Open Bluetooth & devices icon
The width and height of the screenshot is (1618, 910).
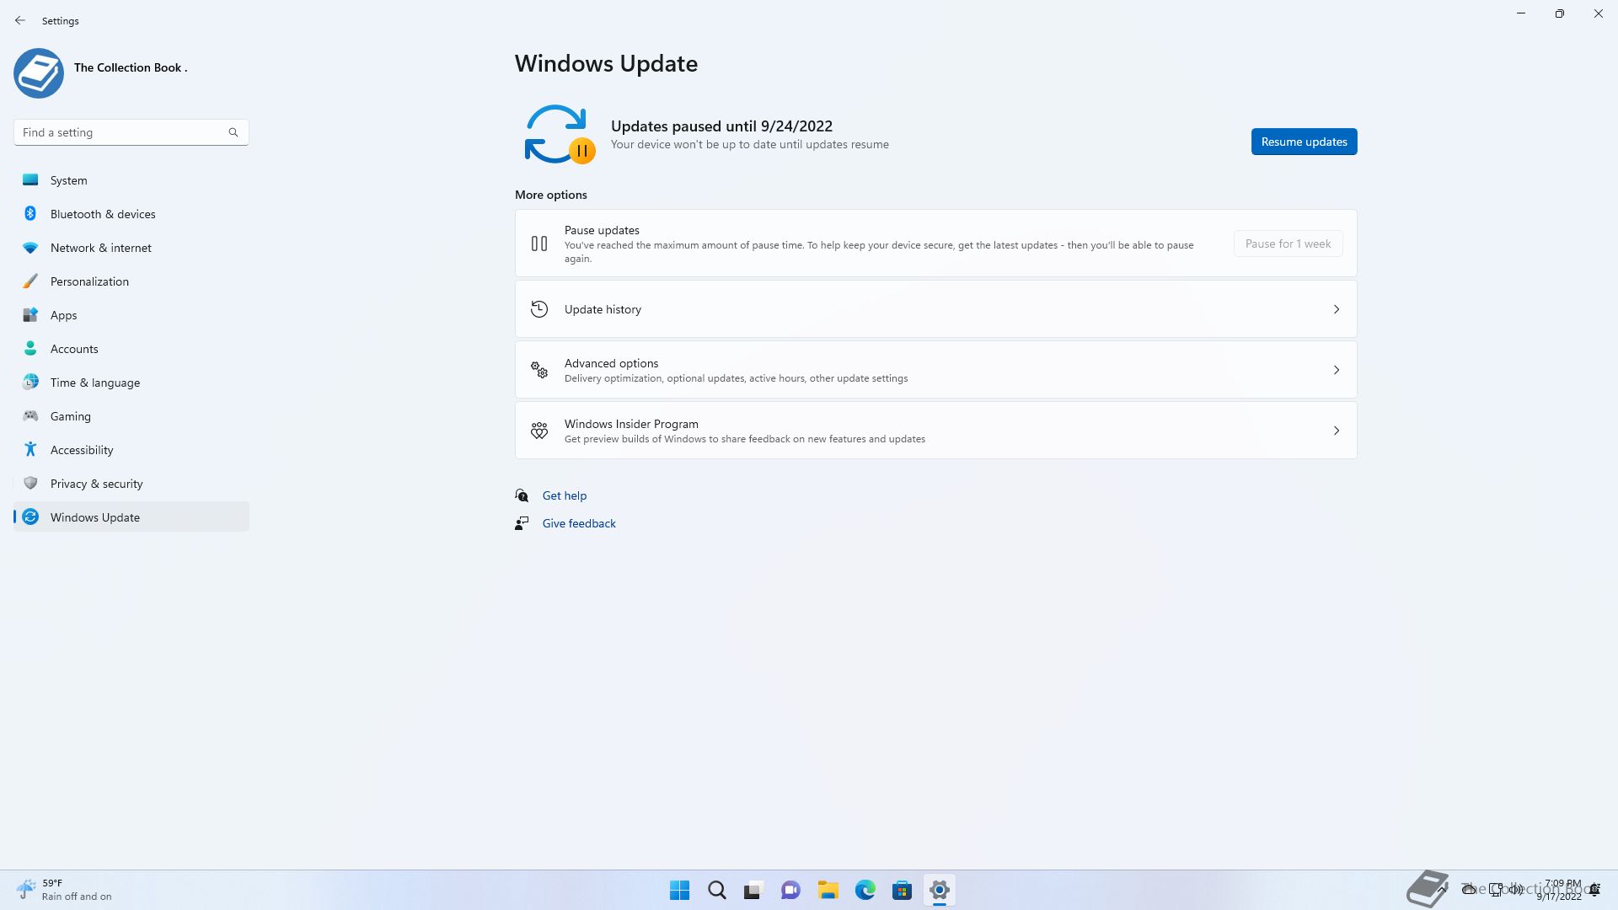(x=30, y=213)
